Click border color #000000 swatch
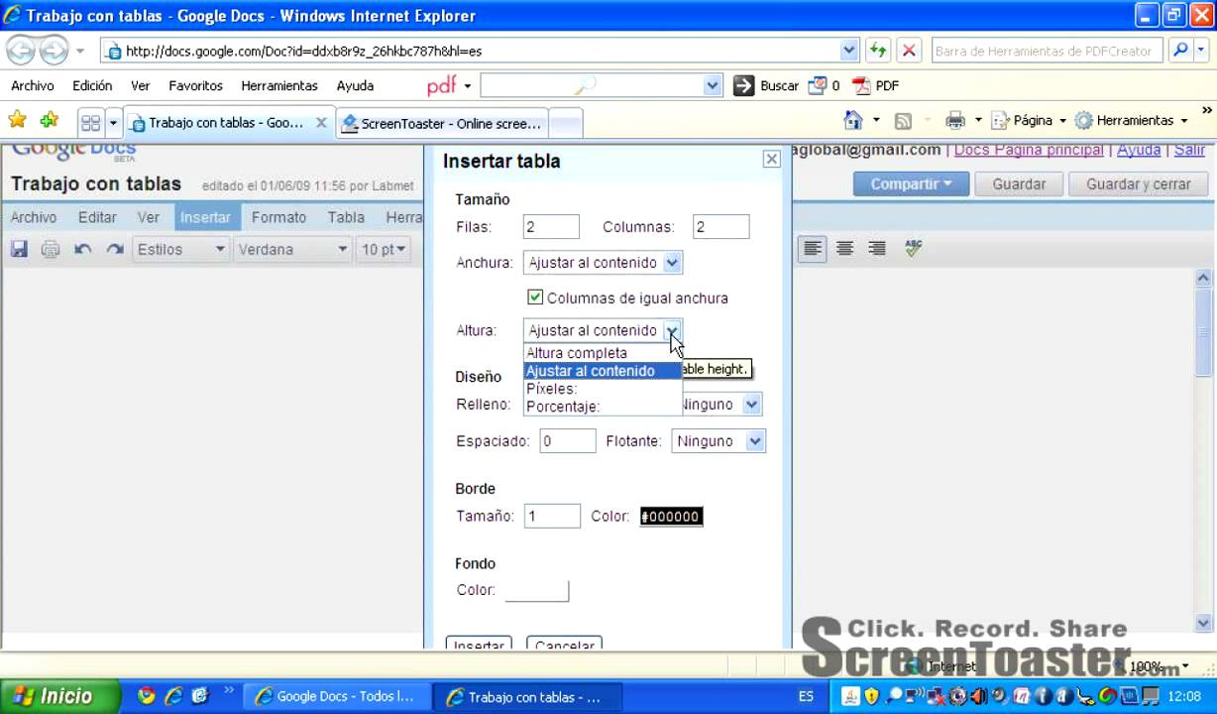Screen dimensions: 1217x714 pos(671,517)
